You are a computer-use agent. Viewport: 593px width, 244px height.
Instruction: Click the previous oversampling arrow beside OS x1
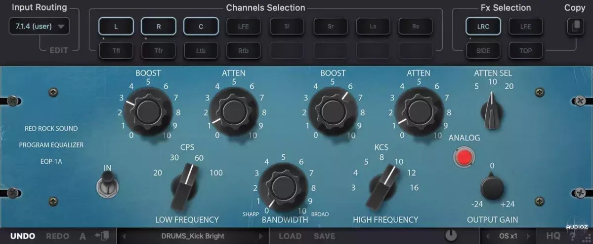pyautogui.click(x=487, y=236)
